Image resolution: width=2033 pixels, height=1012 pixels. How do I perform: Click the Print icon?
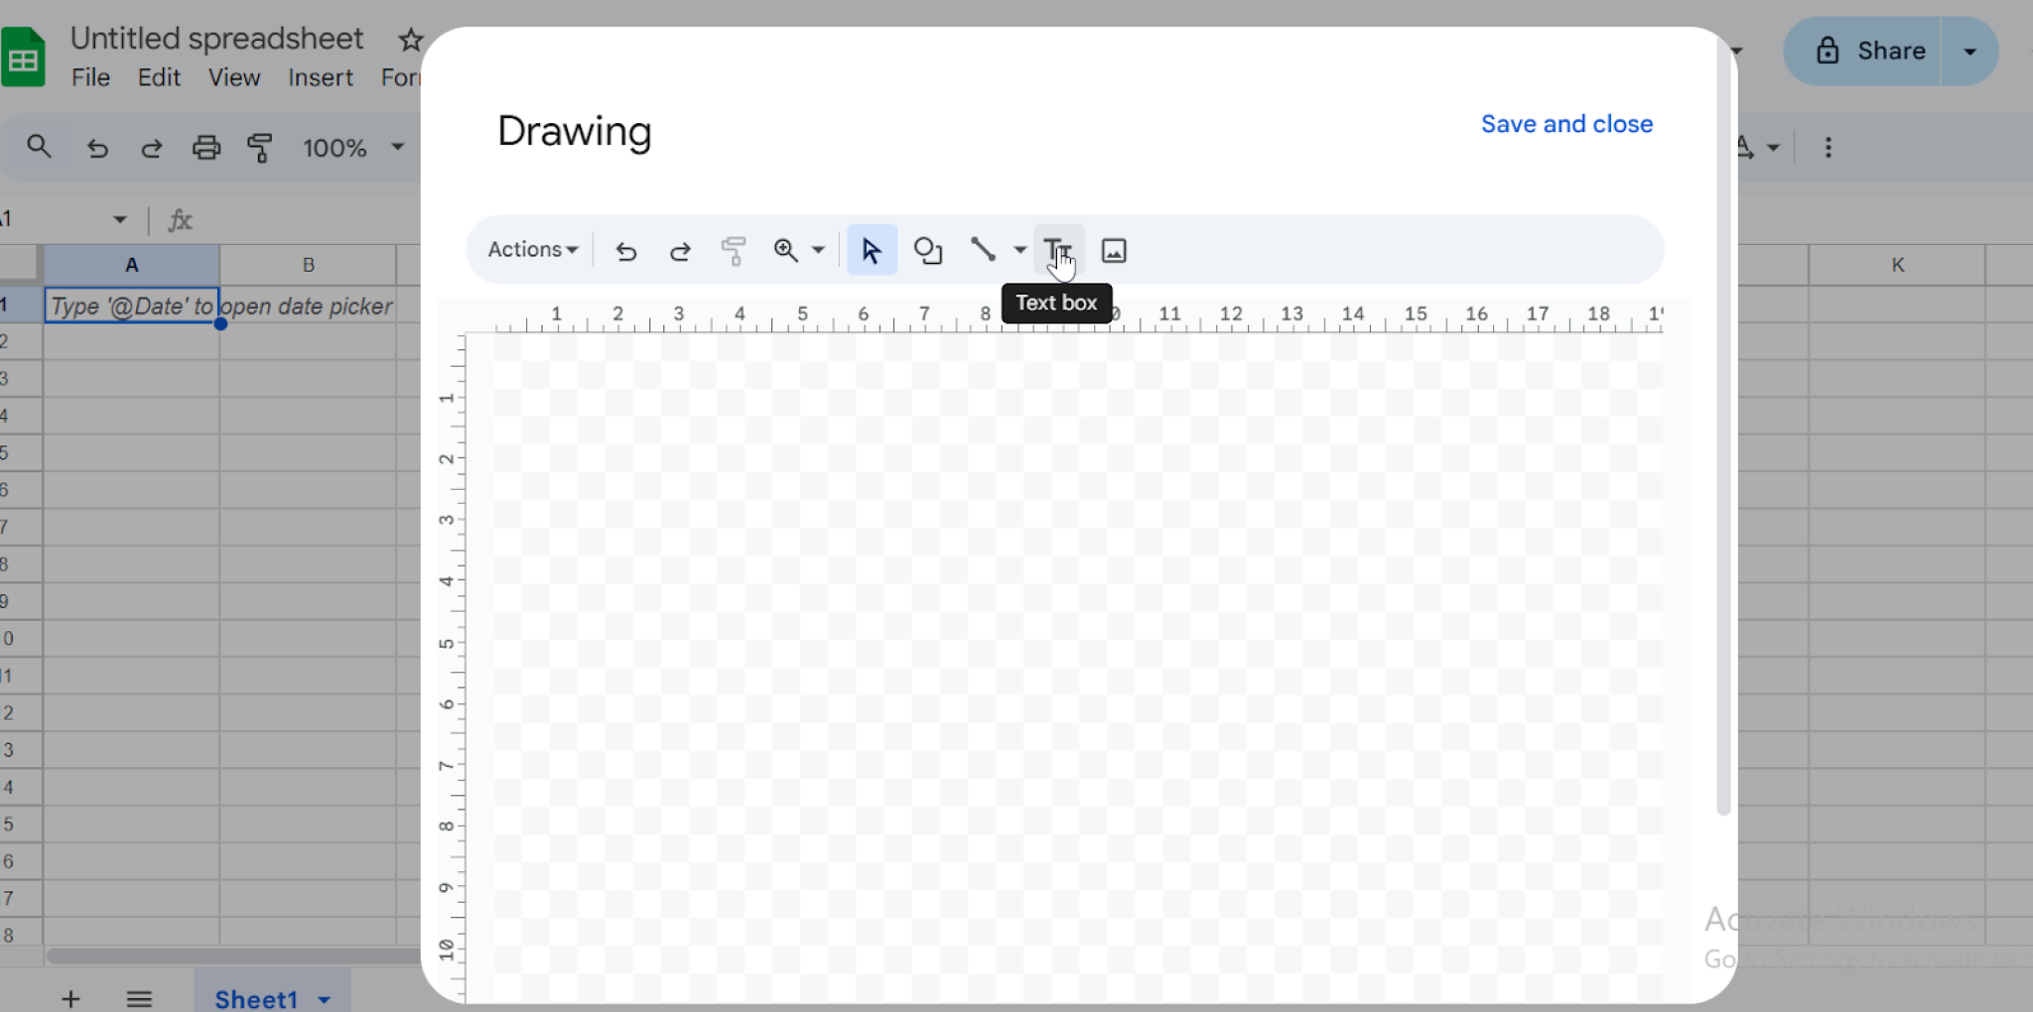[x=205, y=147]
